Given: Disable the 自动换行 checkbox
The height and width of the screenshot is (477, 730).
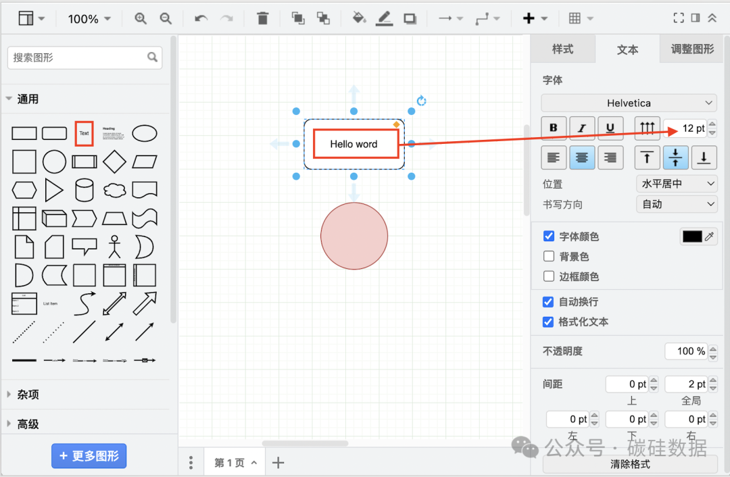Looking at the screenshot, I should 549,302.
